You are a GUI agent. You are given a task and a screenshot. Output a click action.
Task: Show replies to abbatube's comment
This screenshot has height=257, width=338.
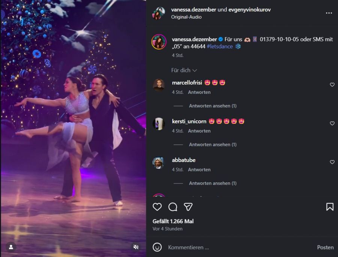(213, 183)
